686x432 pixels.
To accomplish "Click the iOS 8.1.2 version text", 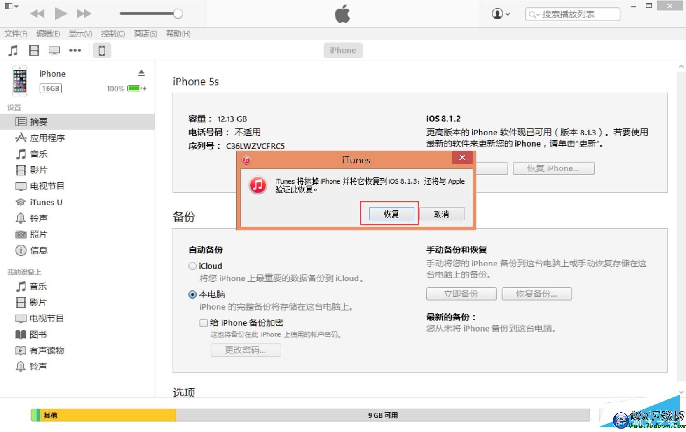I will [x=443, y=119].
